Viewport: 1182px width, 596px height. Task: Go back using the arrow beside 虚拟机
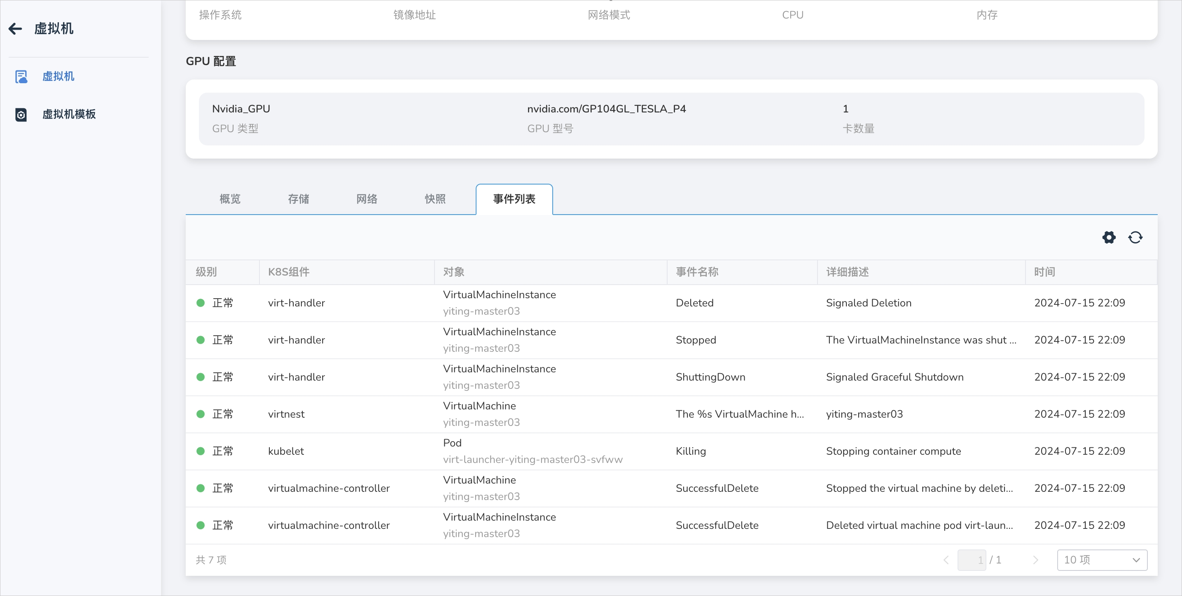(15, 29)
